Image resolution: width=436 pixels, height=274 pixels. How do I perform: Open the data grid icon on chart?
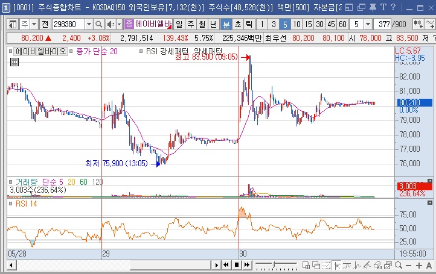click(14, 62)
